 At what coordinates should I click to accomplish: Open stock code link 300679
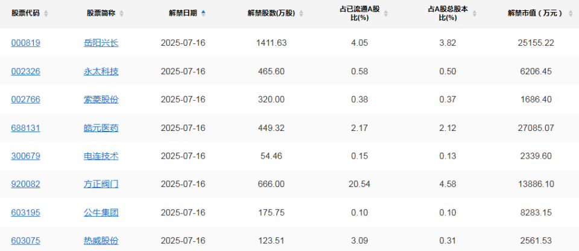click(x=26, y=156)
